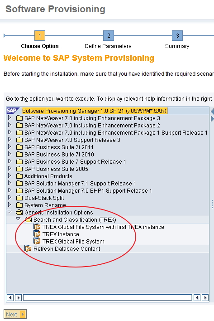Viewport: 214px width, 321px height.
Task: Expand SAP Business Suite 7 Support Release 1
Action: (x=10, y=161)
